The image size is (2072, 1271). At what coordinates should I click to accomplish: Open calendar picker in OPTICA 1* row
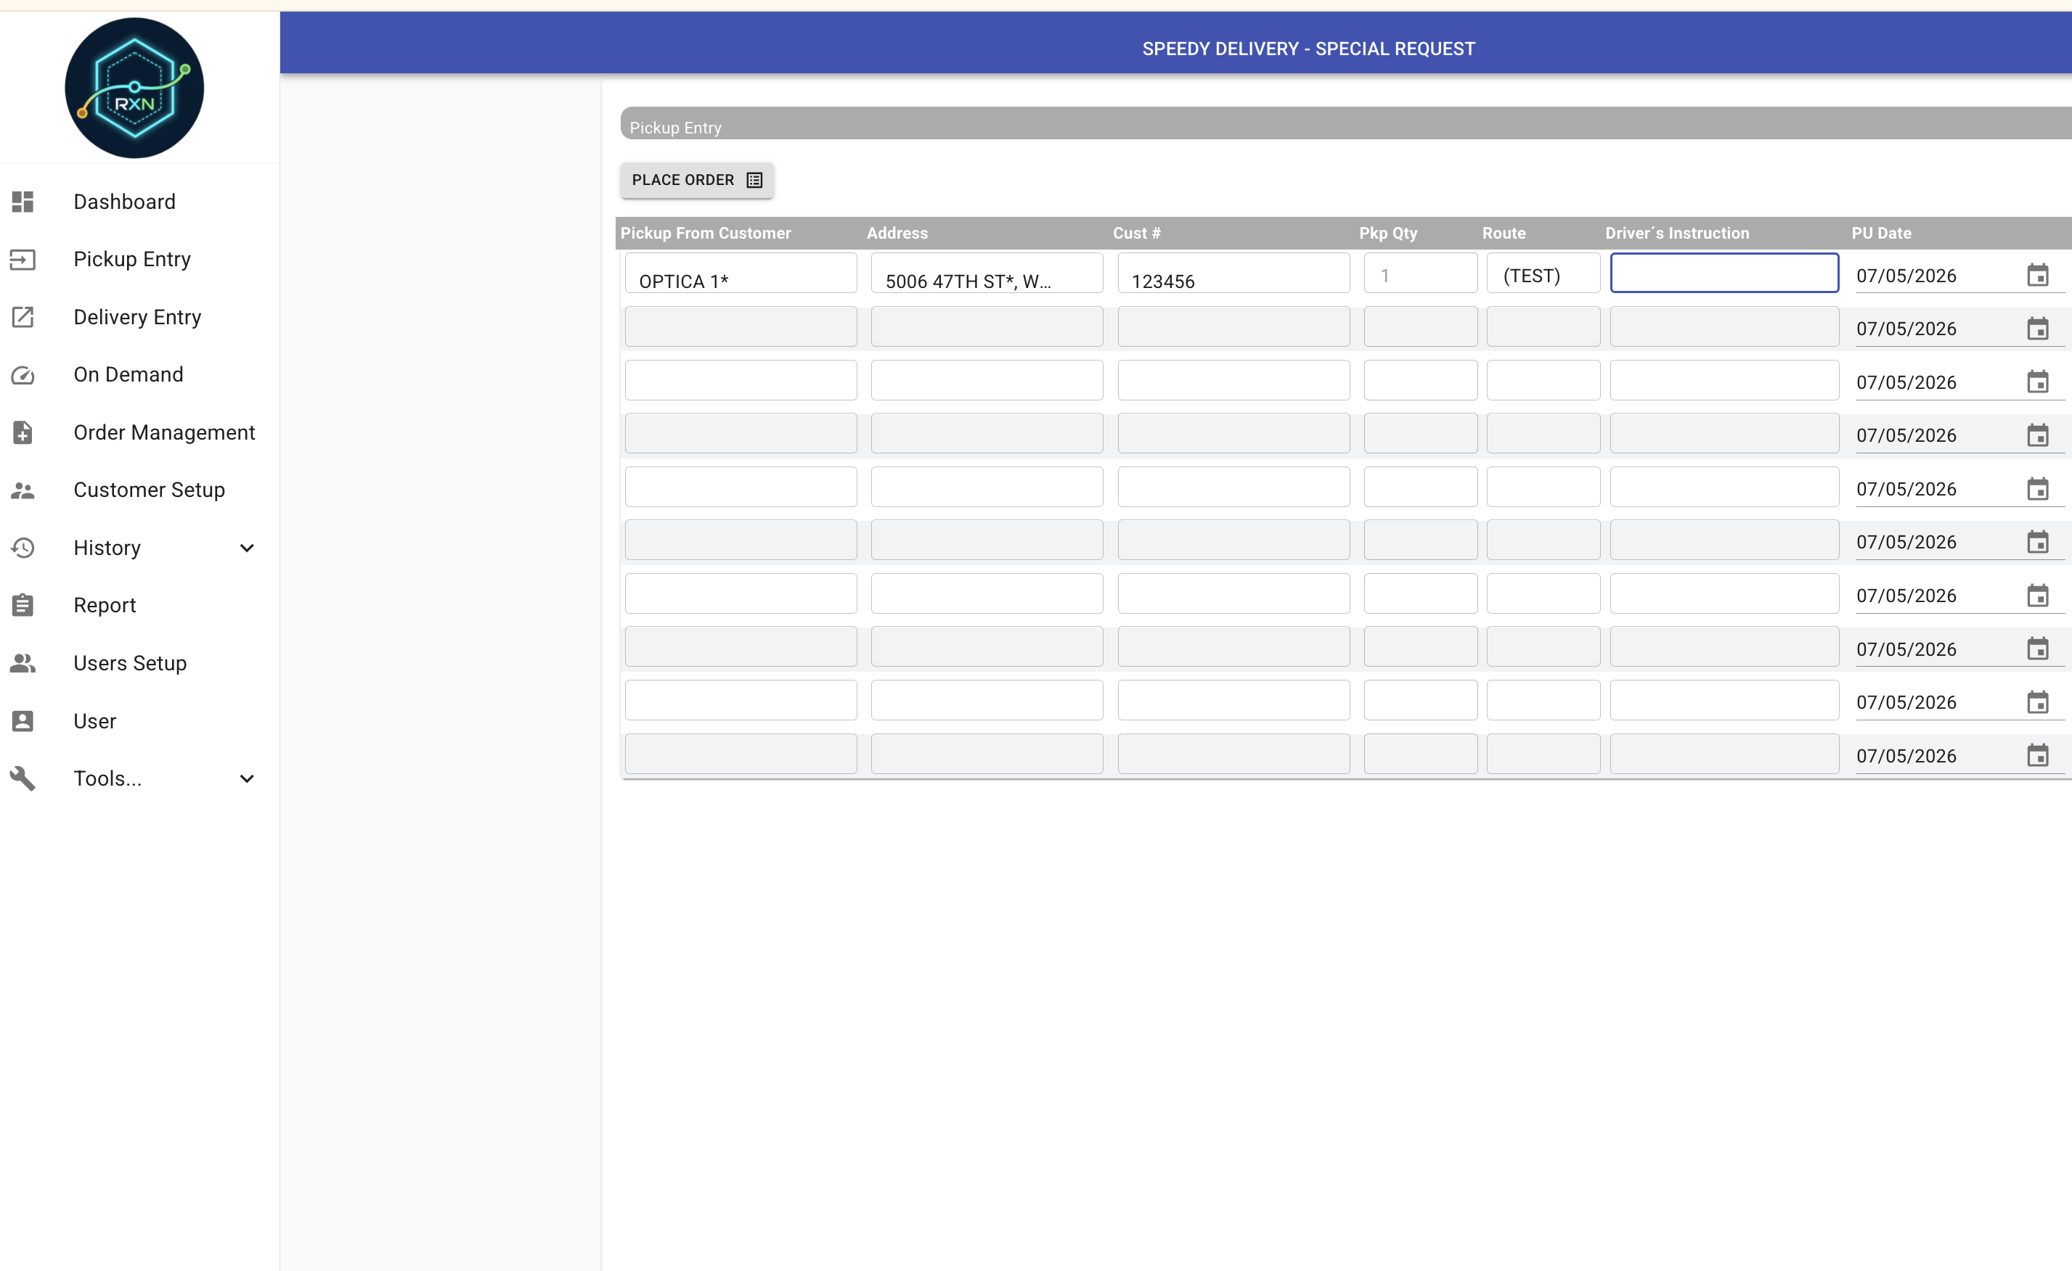2037,275
